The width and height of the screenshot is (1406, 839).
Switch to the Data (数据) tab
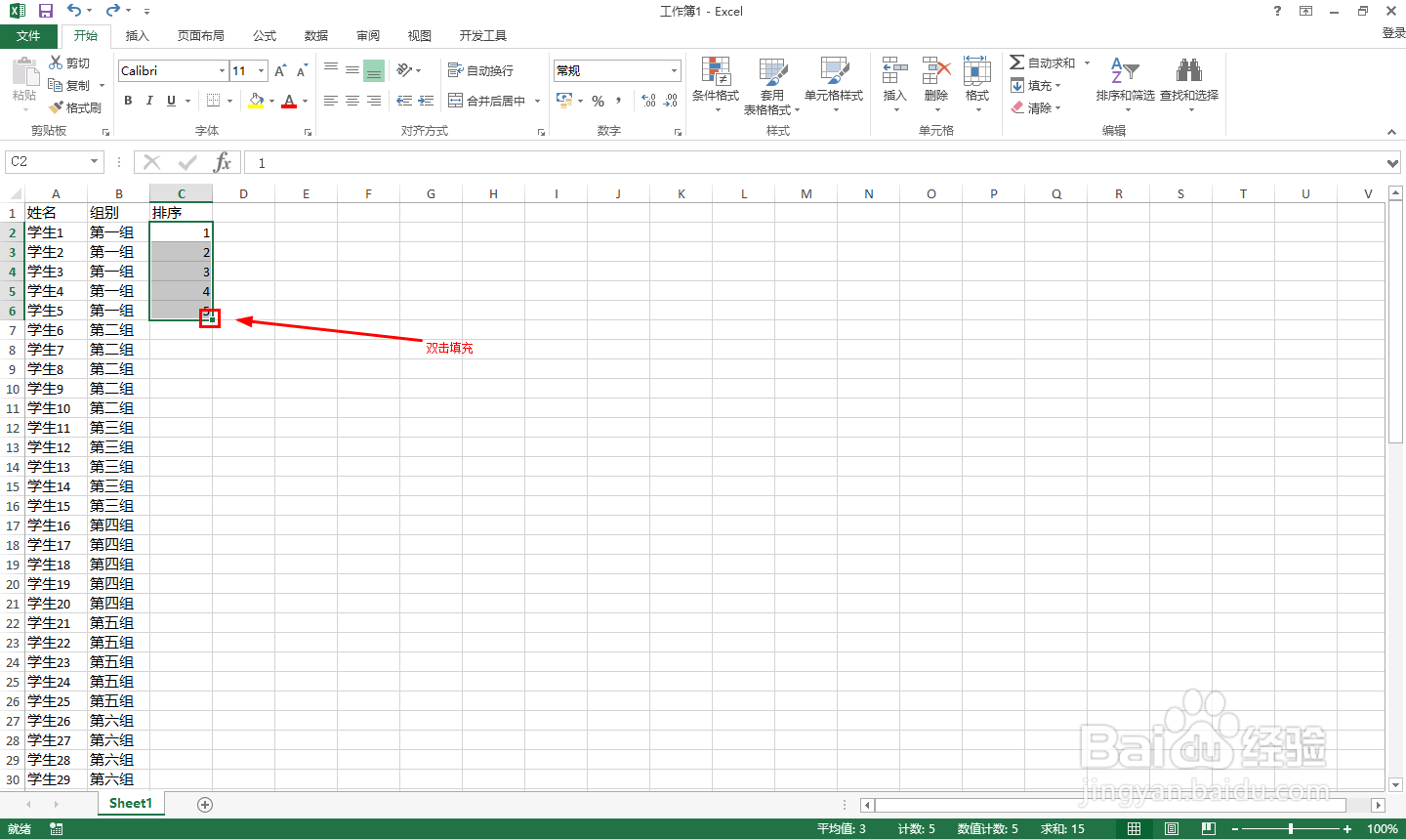click(x=316, y=36)
